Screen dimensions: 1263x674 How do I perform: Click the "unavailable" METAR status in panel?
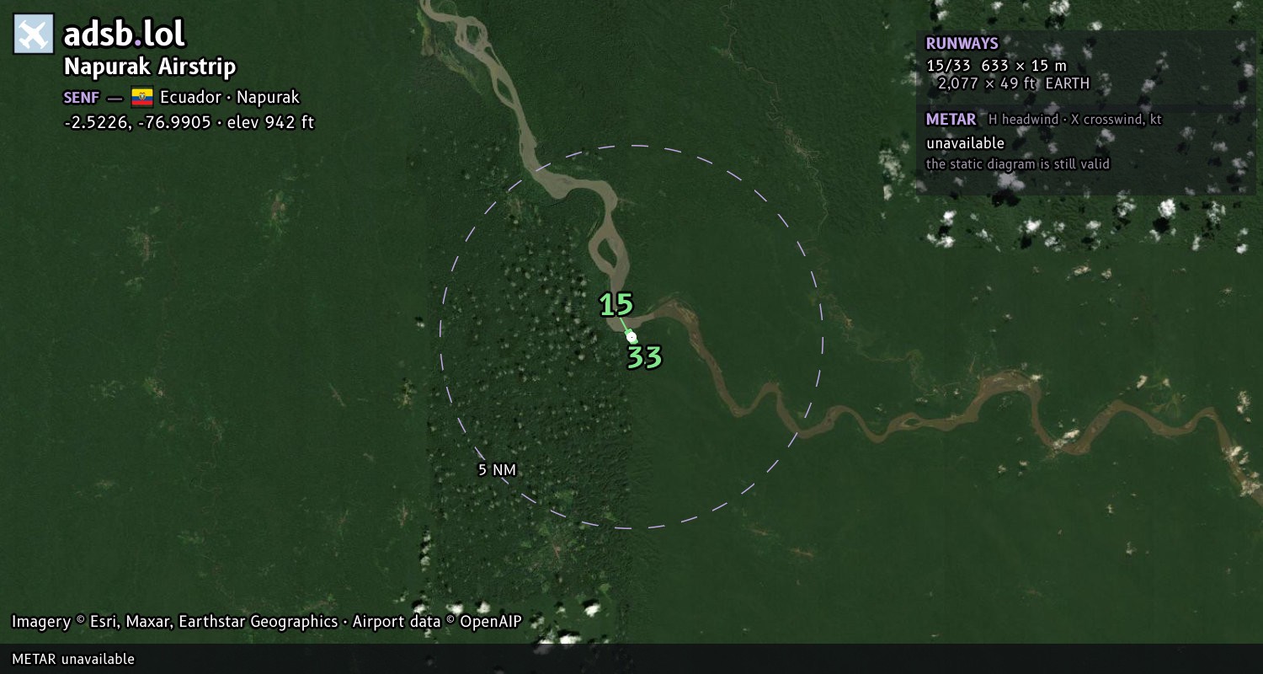pyautogui.click(x=965, y=143)
